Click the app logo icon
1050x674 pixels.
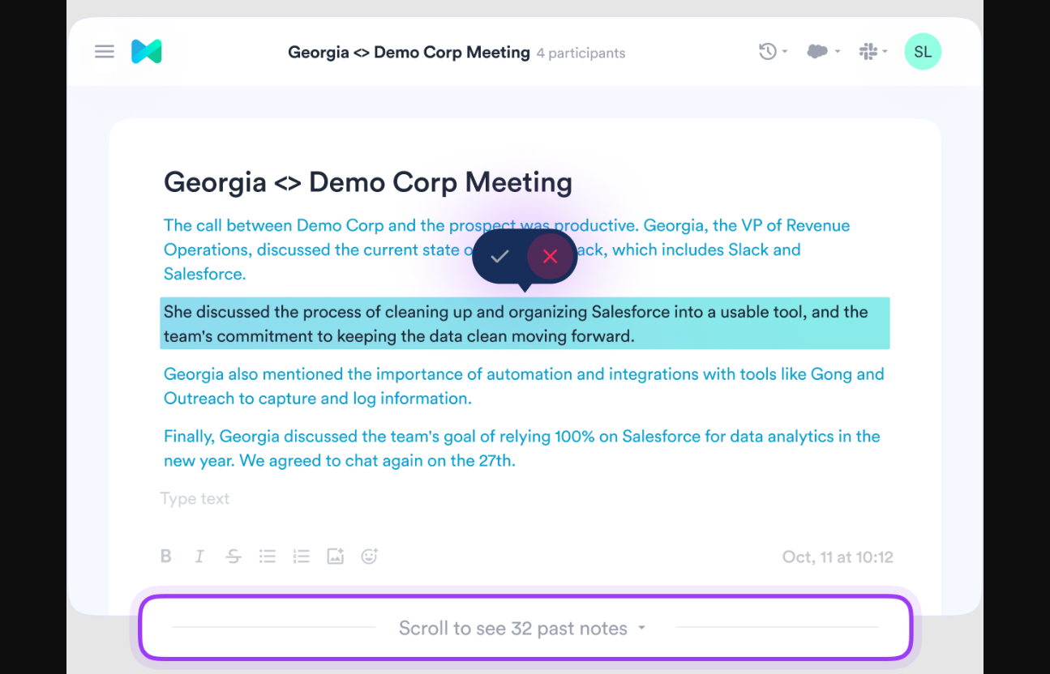[x=147, y=52]
